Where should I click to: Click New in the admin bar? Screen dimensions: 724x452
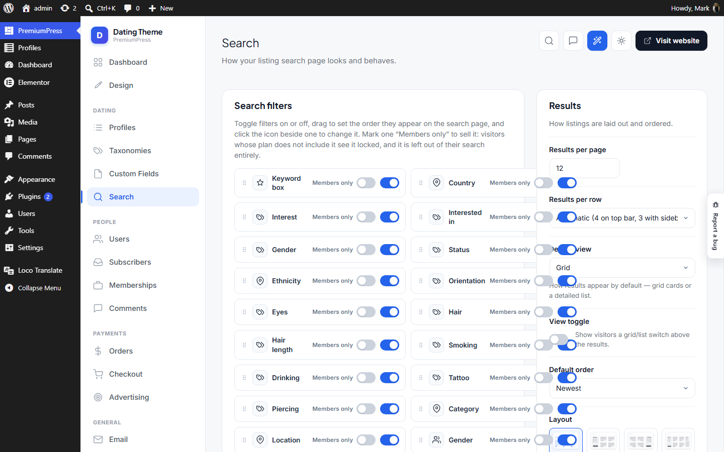point(161,8)
